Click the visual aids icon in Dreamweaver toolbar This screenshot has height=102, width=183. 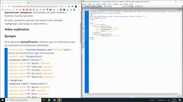[141, 7]
